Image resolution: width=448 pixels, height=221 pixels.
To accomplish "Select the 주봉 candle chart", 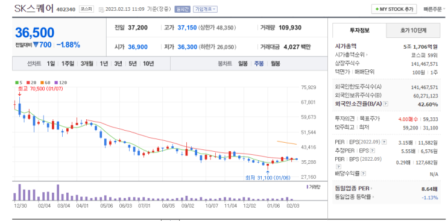I will point(259,64).
